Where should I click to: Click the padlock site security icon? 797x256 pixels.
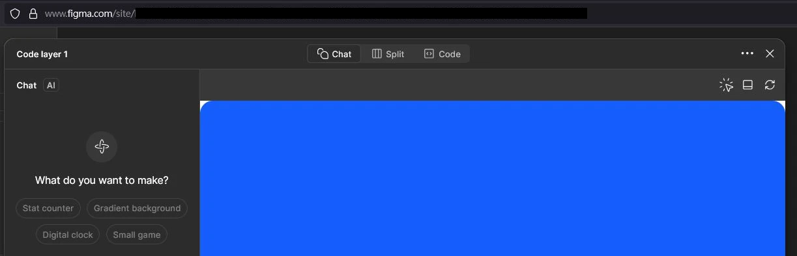click(33, 14)
